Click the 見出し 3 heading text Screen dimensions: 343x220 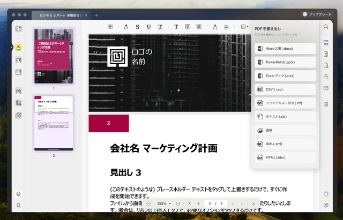click(x=125, y=172)
